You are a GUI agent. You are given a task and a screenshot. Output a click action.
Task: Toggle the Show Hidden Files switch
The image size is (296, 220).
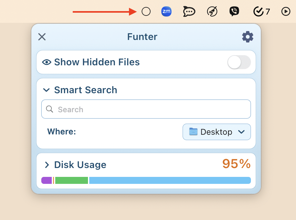pos(239,62)
